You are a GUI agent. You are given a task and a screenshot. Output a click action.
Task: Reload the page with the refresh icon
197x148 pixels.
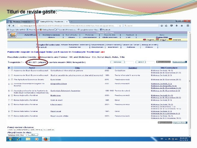[120, 26]
